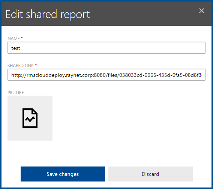Viewport: 213px width, 189px height.
Task: Click the report picture icon
Action: [30, 118]
